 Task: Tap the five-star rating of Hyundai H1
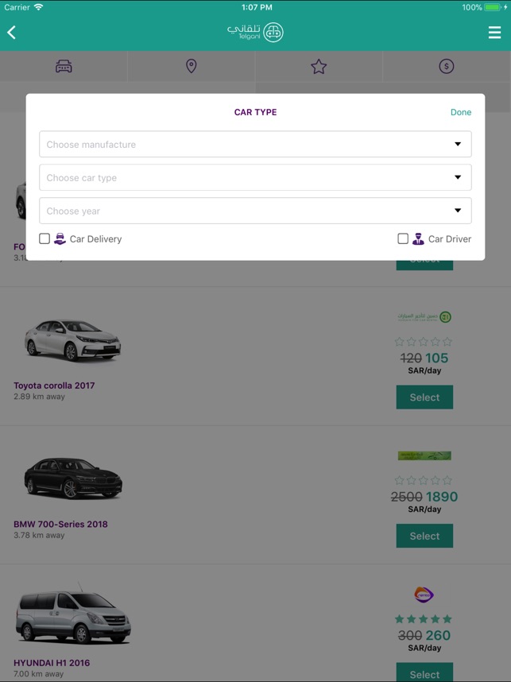423,619
